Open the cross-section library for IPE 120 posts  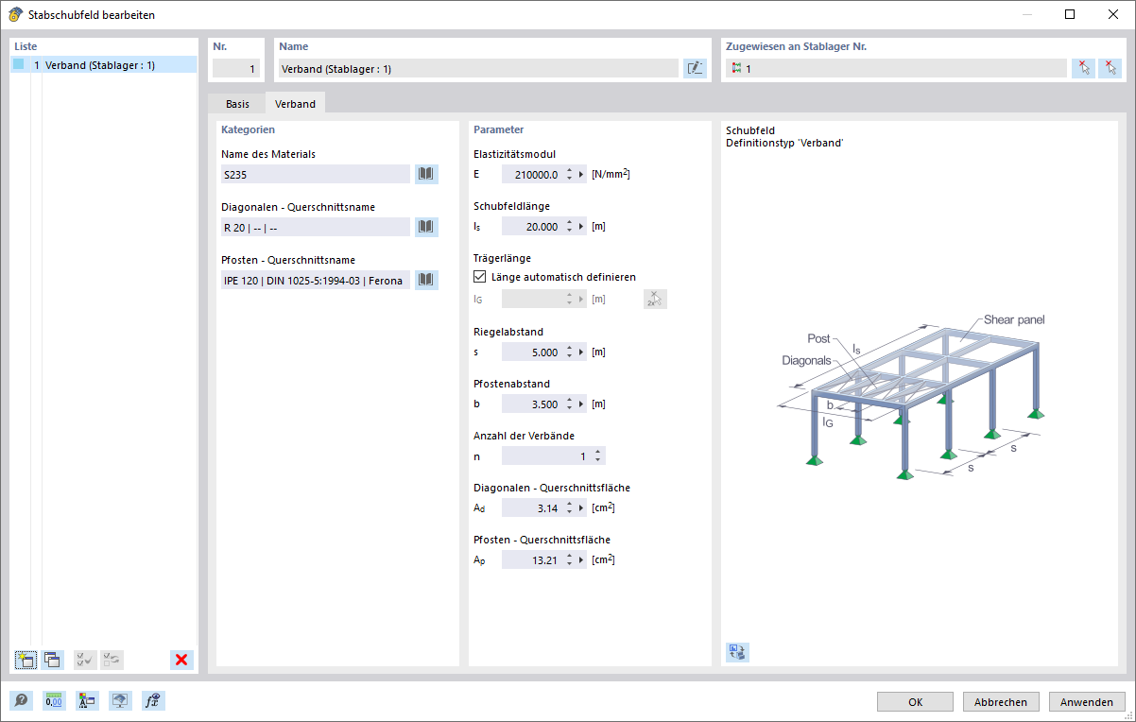(x=425, y=280)
